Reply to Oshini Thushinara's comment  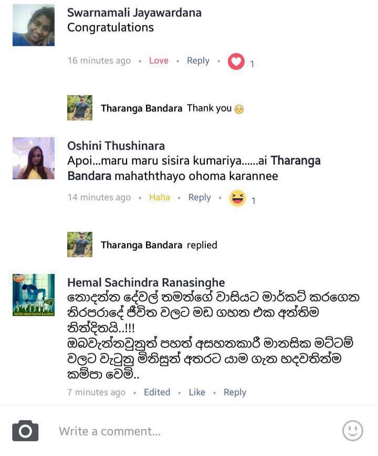(199, 197)
